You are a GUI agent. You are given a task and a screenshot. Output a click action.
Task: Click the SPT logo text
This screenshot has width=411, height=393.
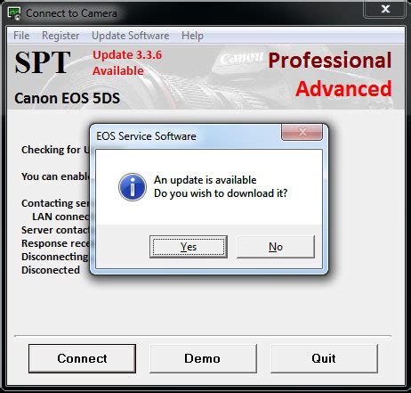pyautogui.click(x=43, y=62)
